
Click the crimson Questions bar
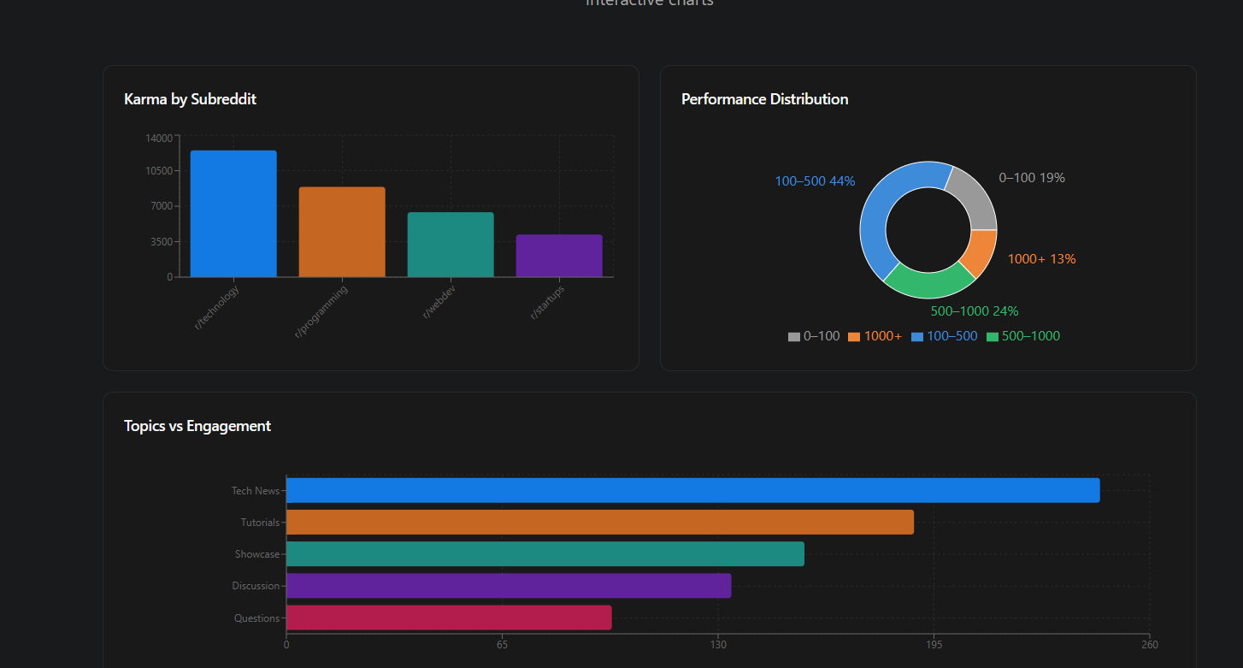click(449, 618)
